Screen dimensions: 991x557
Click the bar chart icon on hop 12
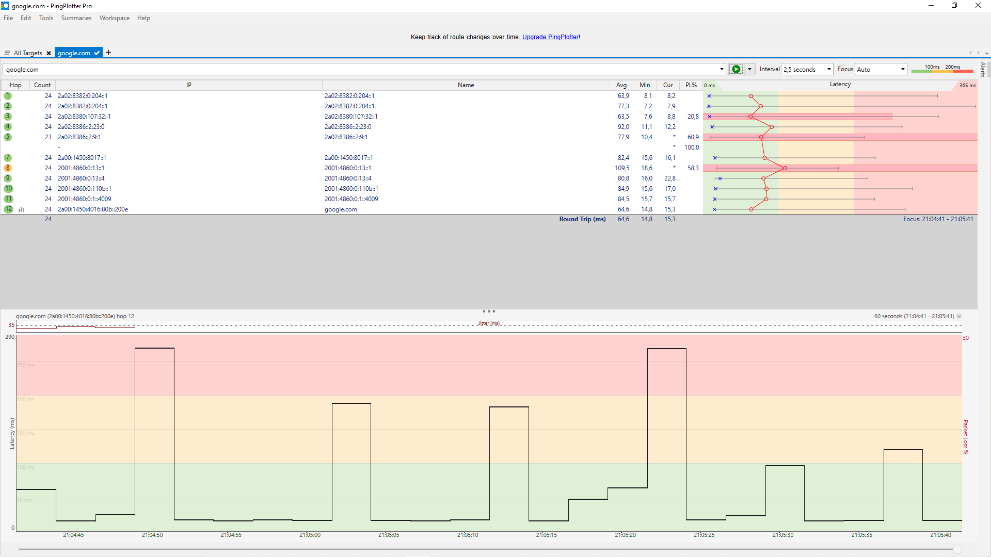click(22, 209)
